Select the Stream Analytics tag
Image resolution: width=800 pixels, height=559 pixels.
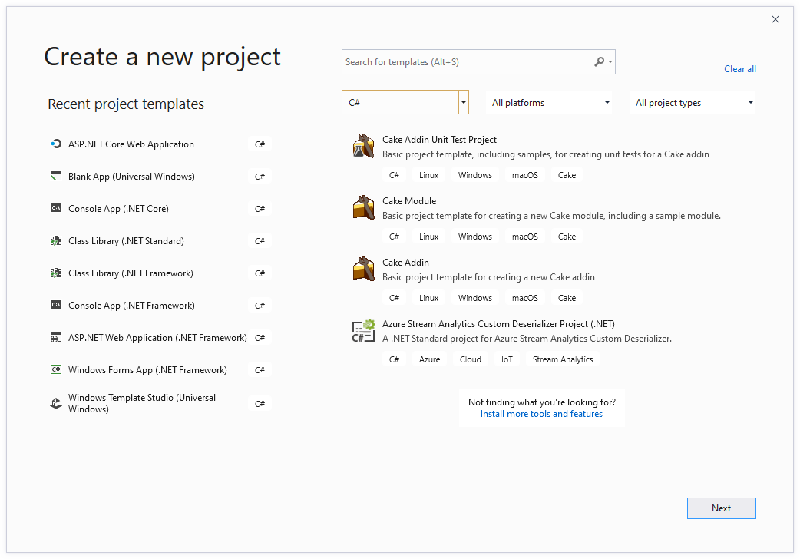(562, 359)
